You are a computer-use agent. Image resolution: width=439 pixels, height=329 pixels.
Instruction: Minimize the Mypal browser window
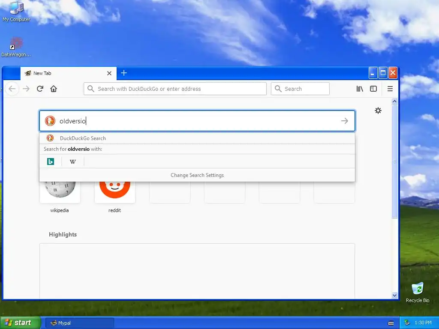point(373,73)
